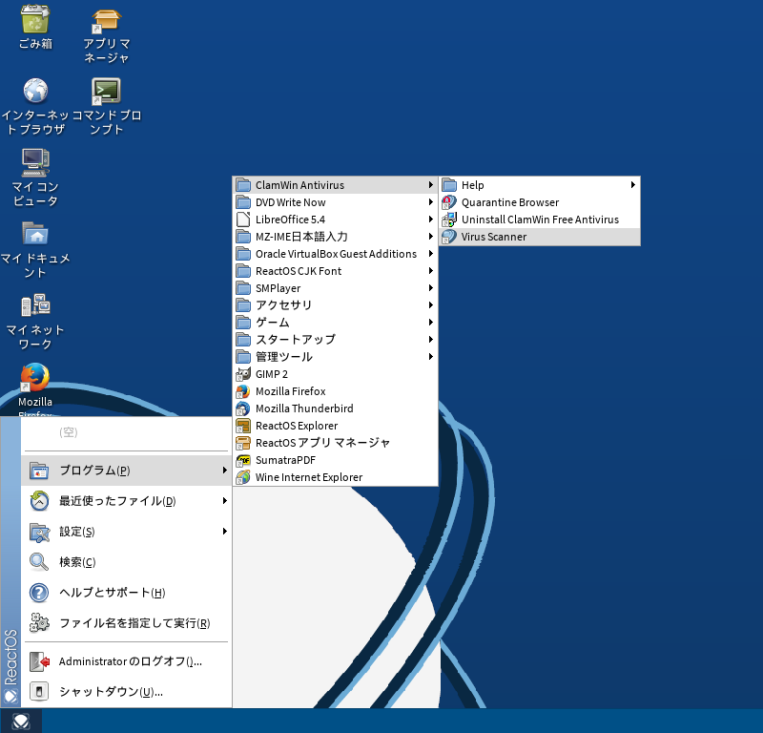763x733 pixels.
Task: Click the ReactOS Start button in taskbar
Action: coord(21,721)
